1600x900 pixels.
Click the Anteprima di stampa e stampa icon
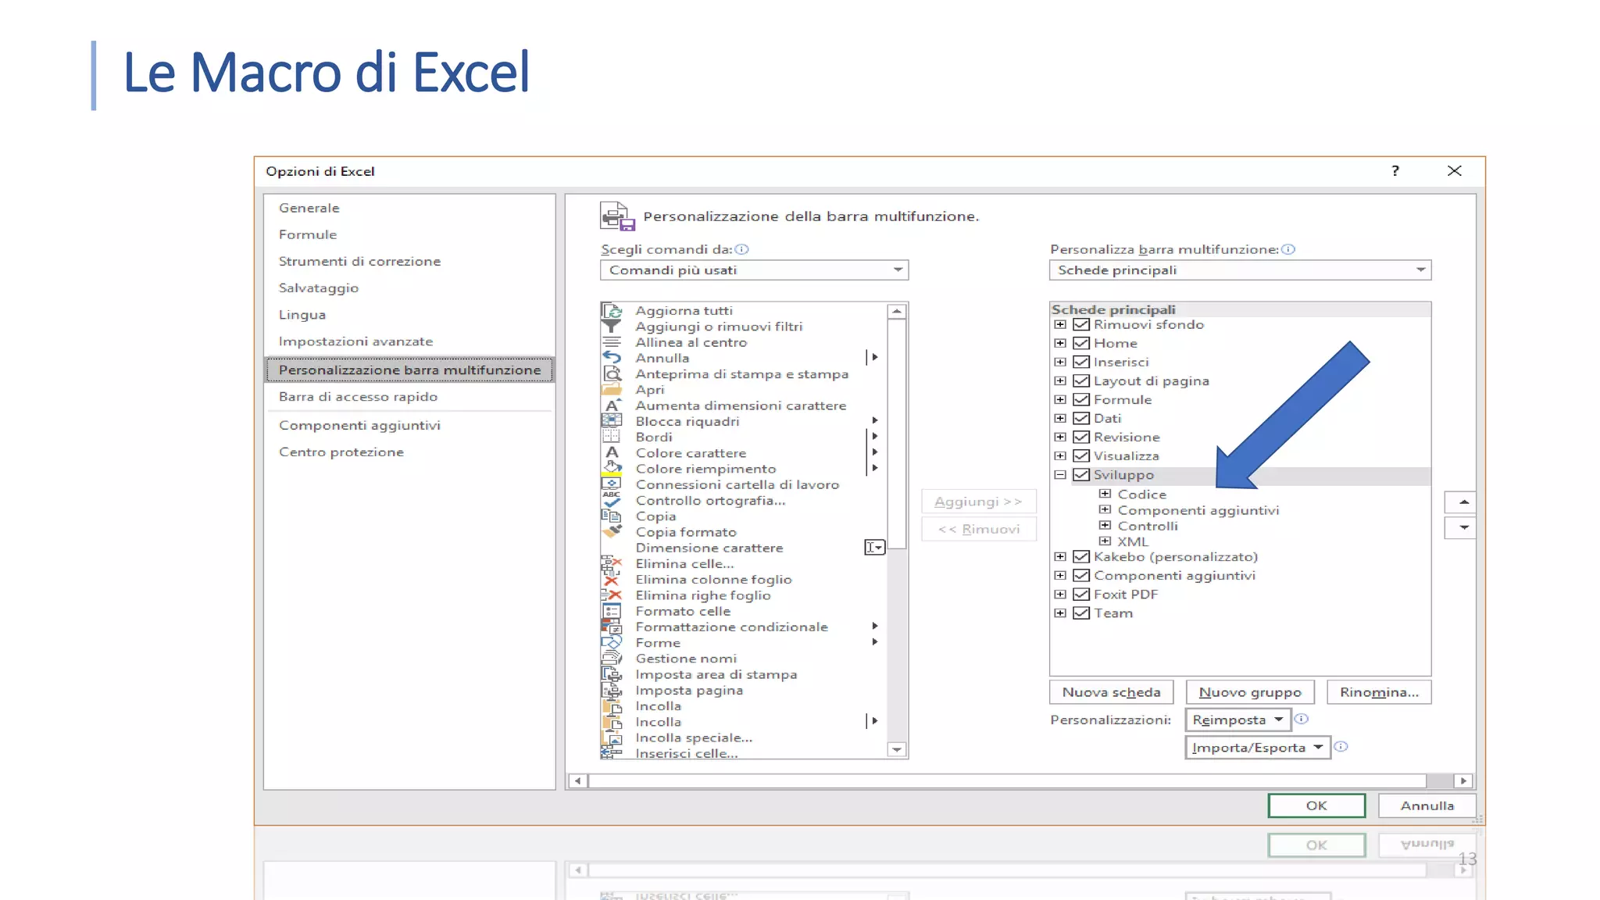tap(612, 374)
